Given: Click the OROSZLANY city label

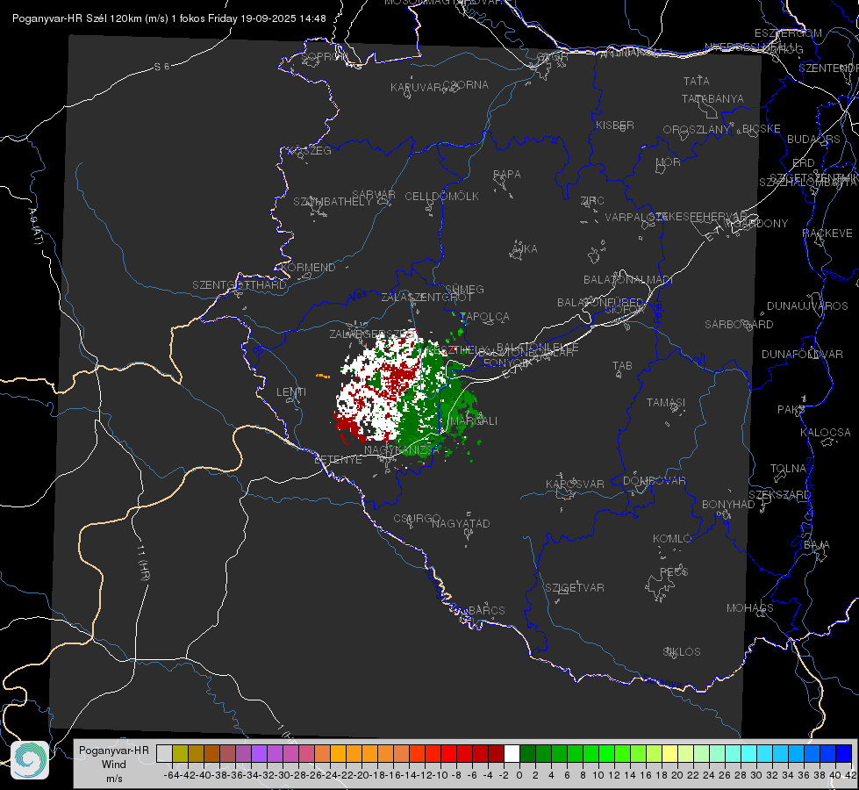Looking at the screenshot, I should pyautogui.click(x=697, y=130).
